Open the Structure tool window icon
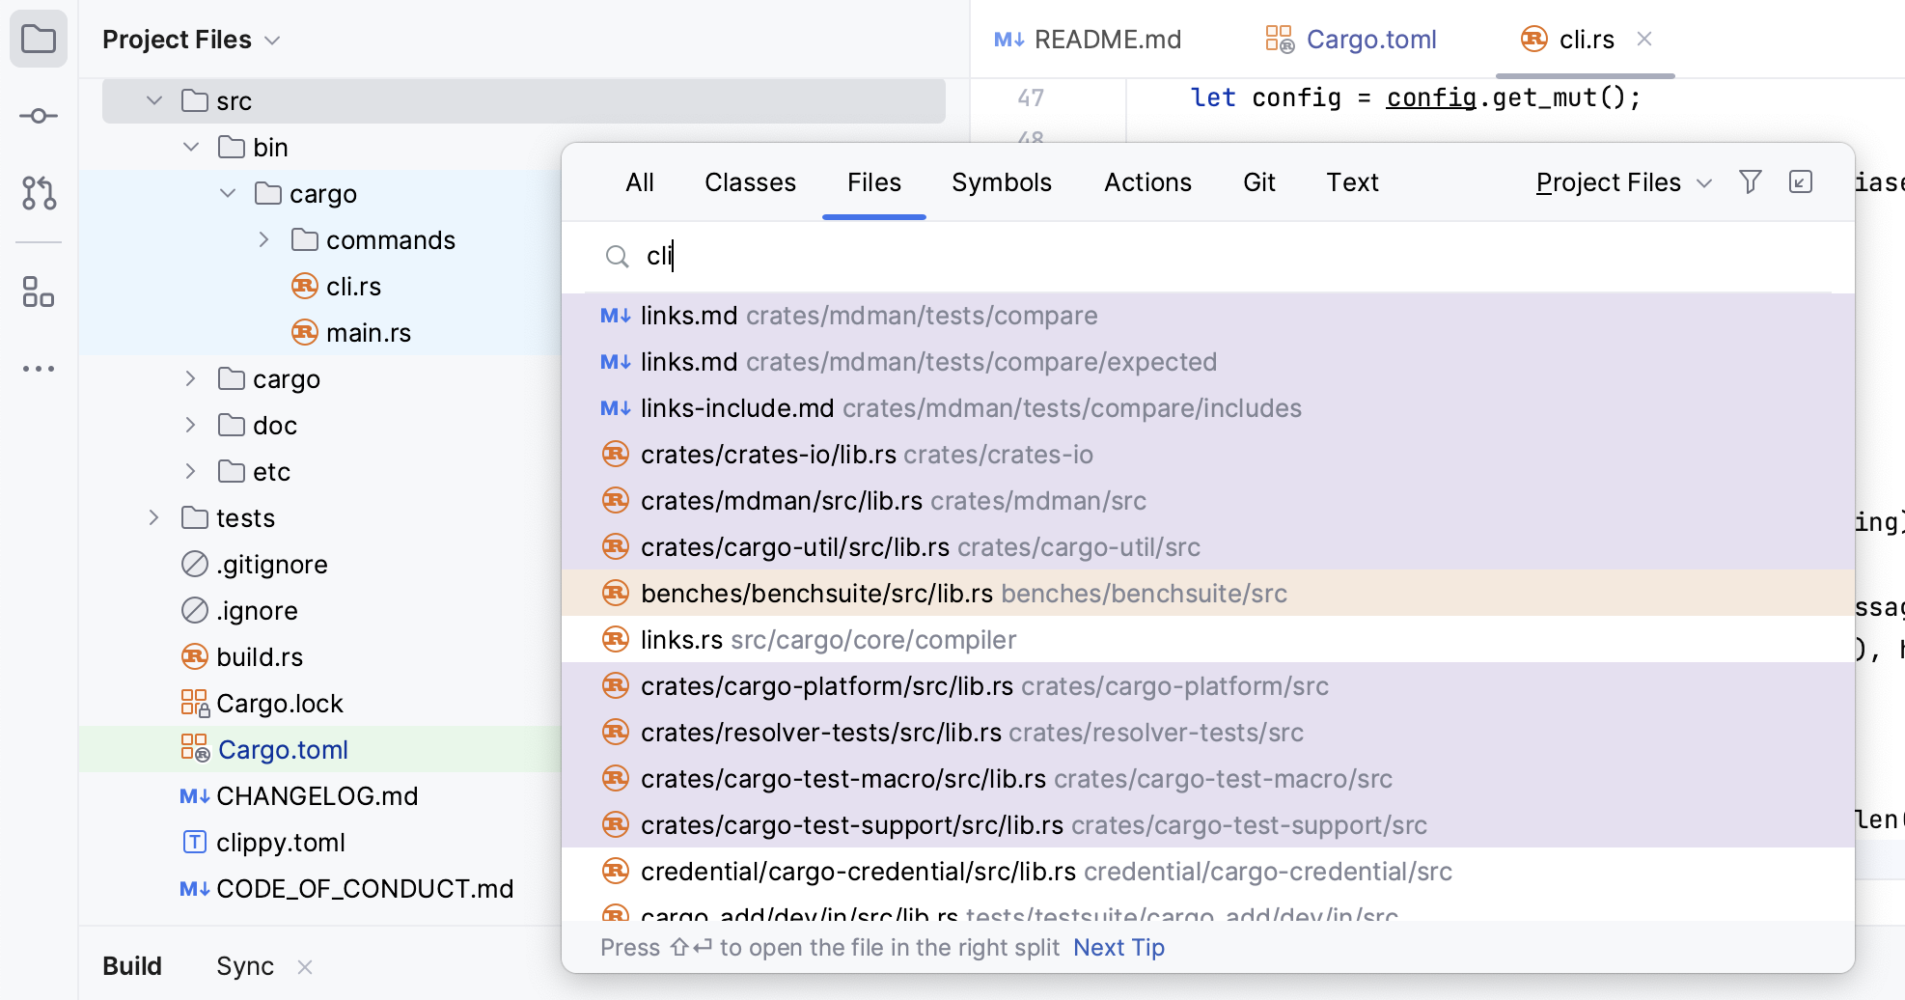The image size is (1905, 1000). 38,292
